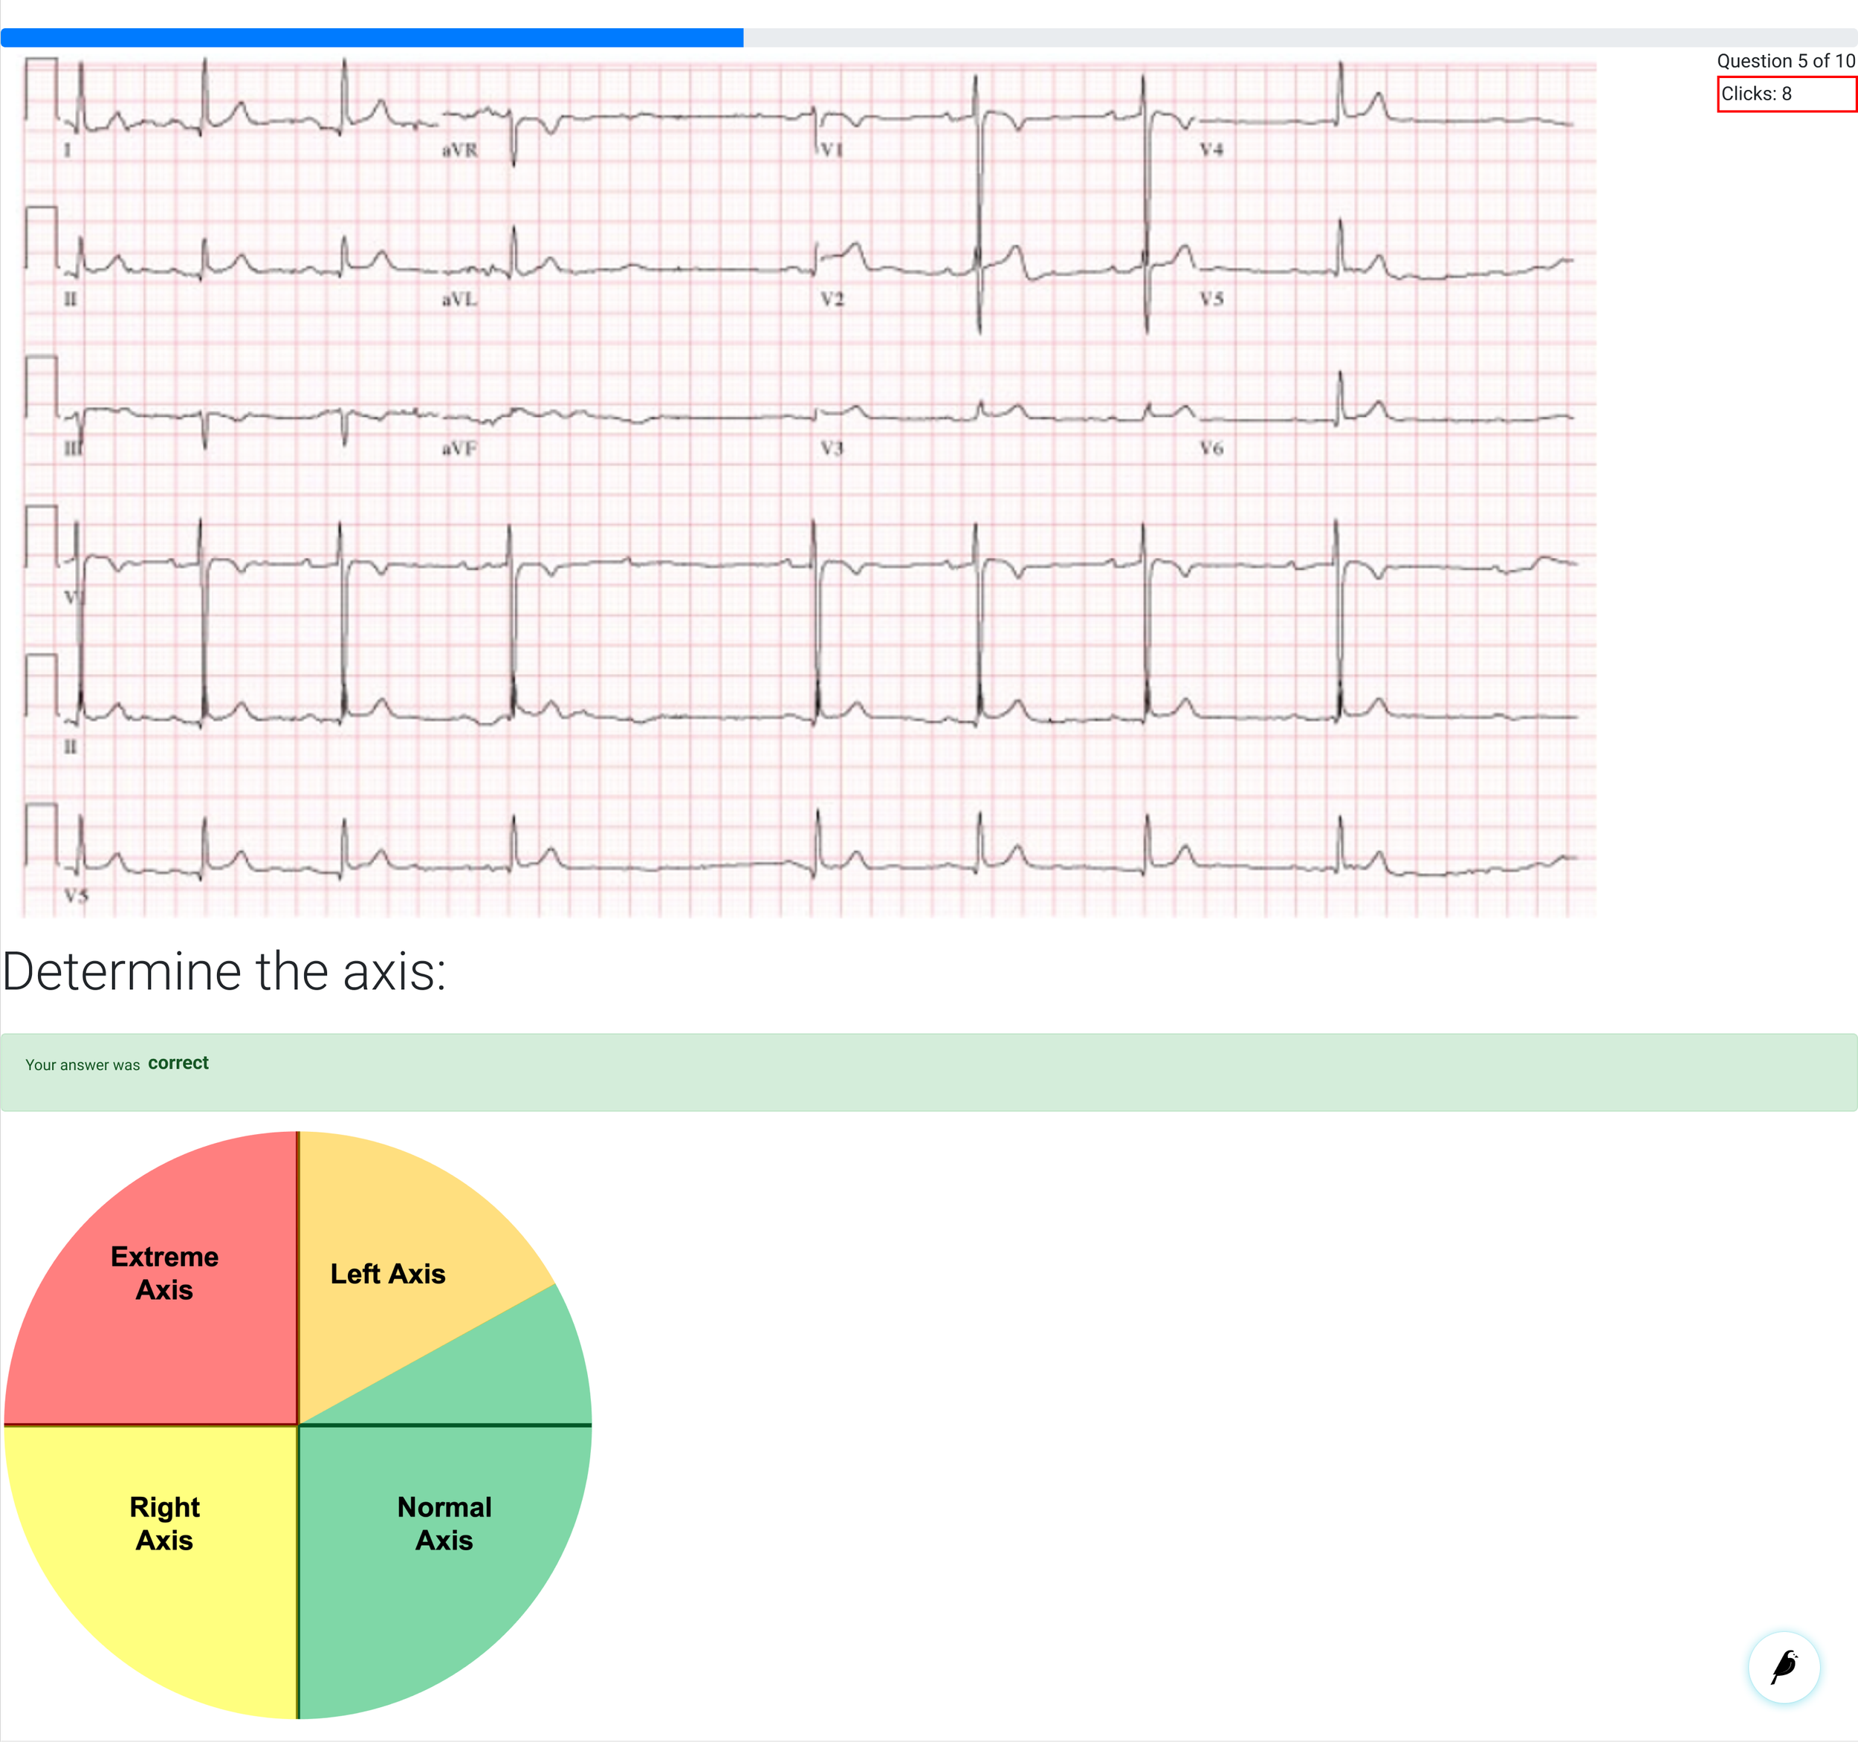The width and height of the screenshot is (1858, 1742).
Task: Click the V4 lead label on ECG
Action: point(1211,149)
